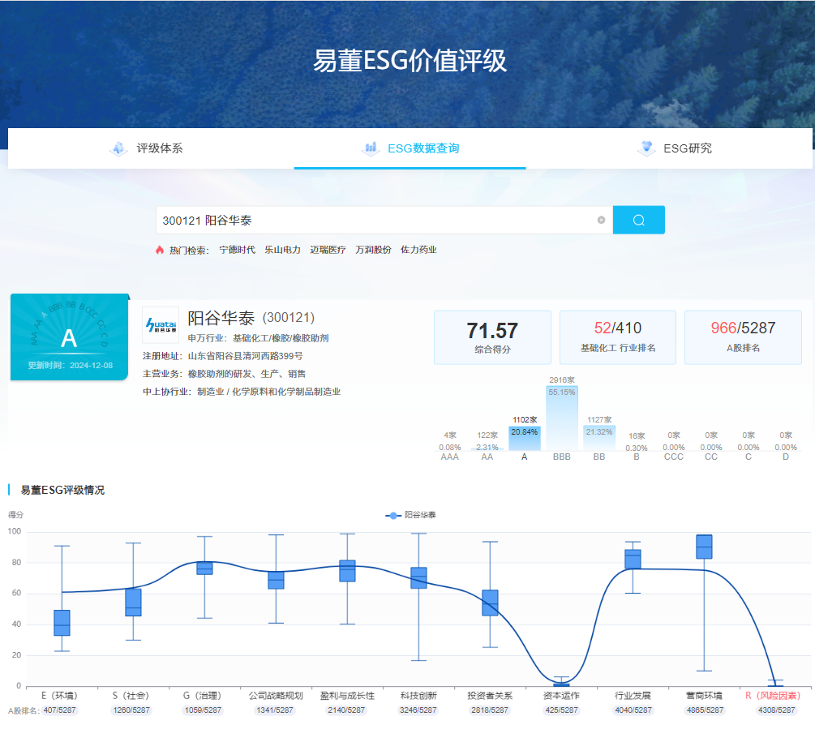Search hot keyword 乐山电力
Screen dimensions: 815x755
(x=282, y=250)
